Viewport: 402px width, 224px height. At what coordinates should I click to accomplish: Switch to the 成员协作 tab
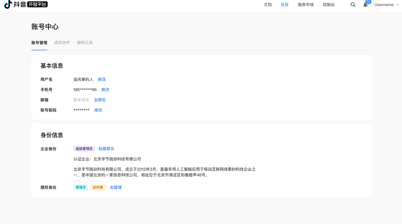(62, 43)
